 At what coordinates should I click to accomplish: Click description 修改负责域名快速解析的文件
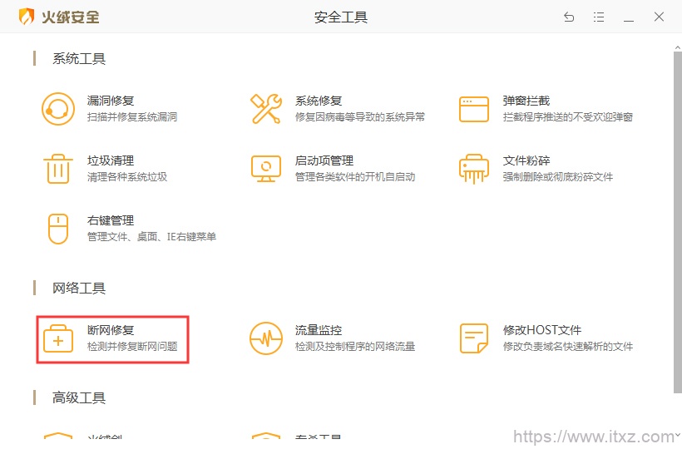click(x=567, y=347)
